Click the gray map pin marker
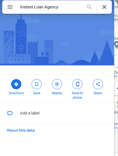This screenshot has width=118, height=156. (116, 45)
